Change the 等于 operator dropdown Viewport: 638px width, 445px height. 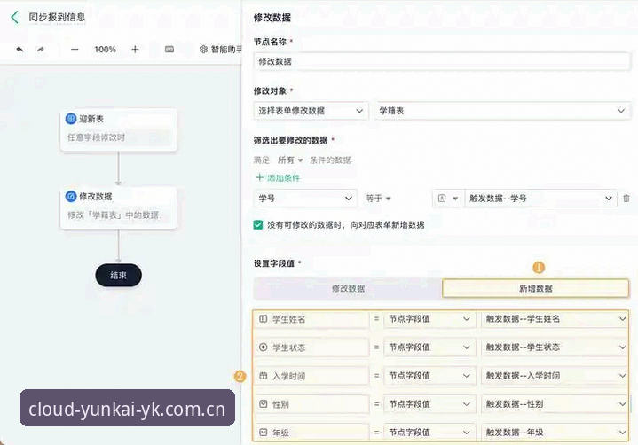[x=378, y=199]
